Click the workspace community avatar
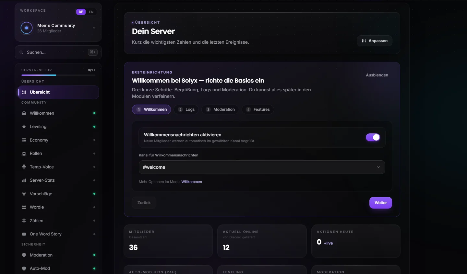Viewport: 467px width, 274px height. pyautogui.click(x=27, y=28)
